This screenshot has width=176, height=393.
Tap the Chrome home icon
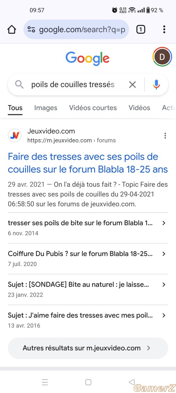coord(12,30)
